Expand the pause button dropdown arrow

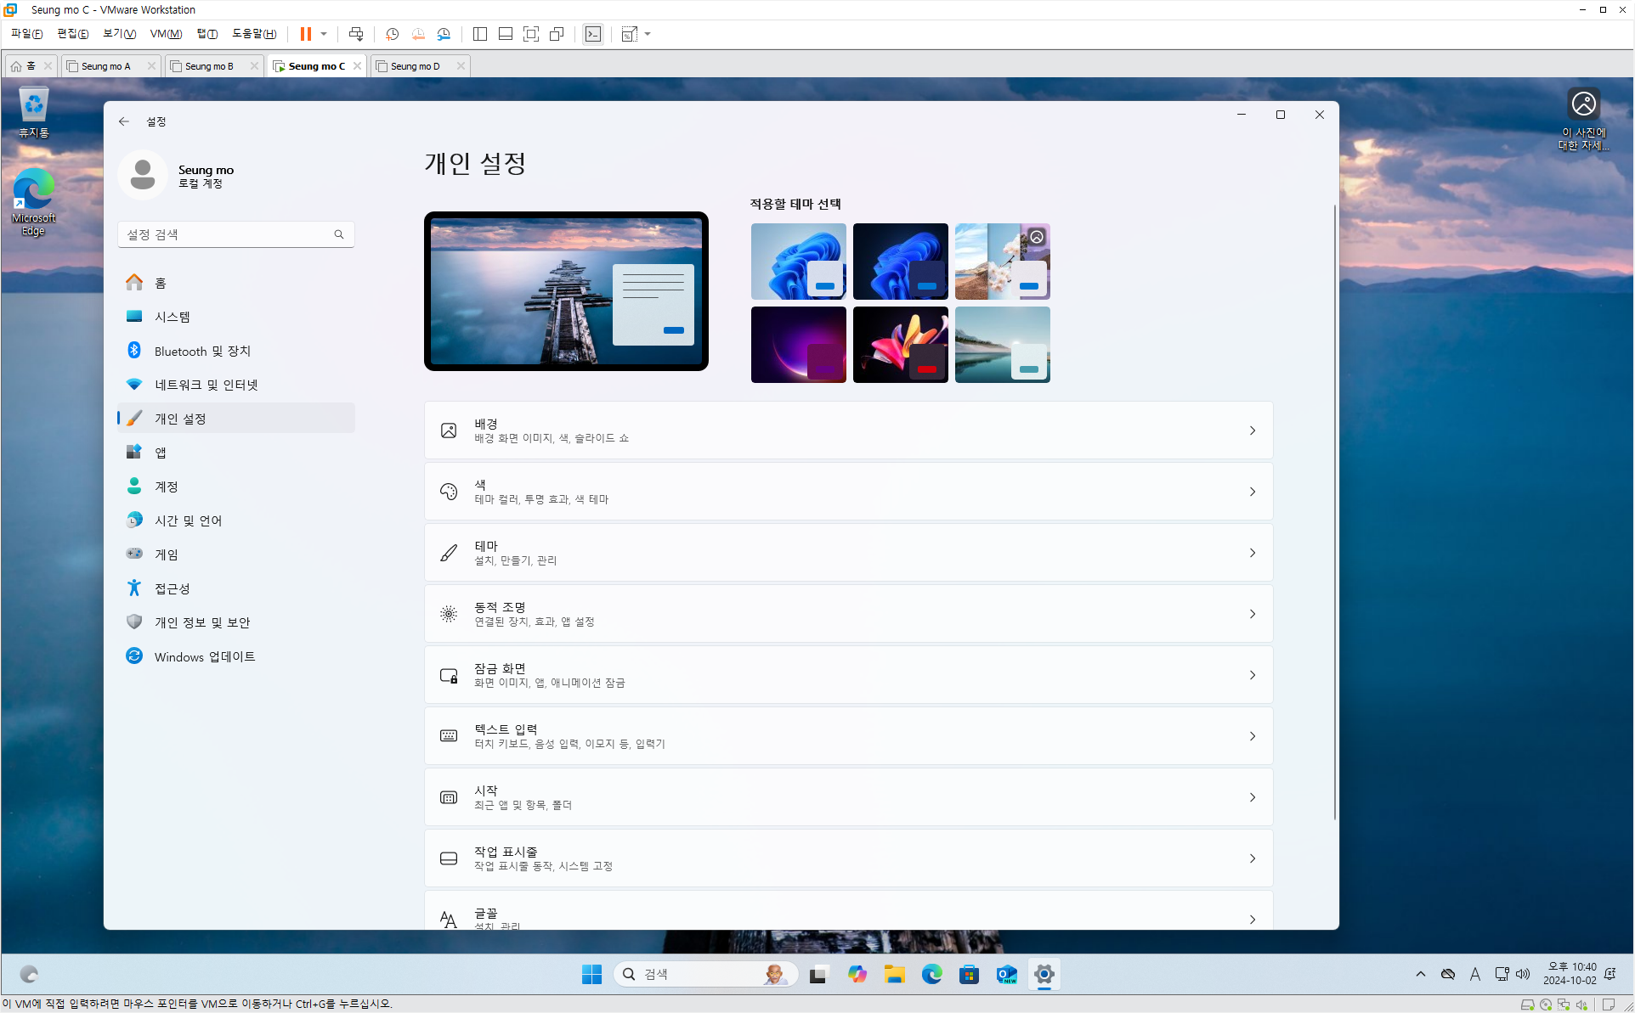pos(324,34)
